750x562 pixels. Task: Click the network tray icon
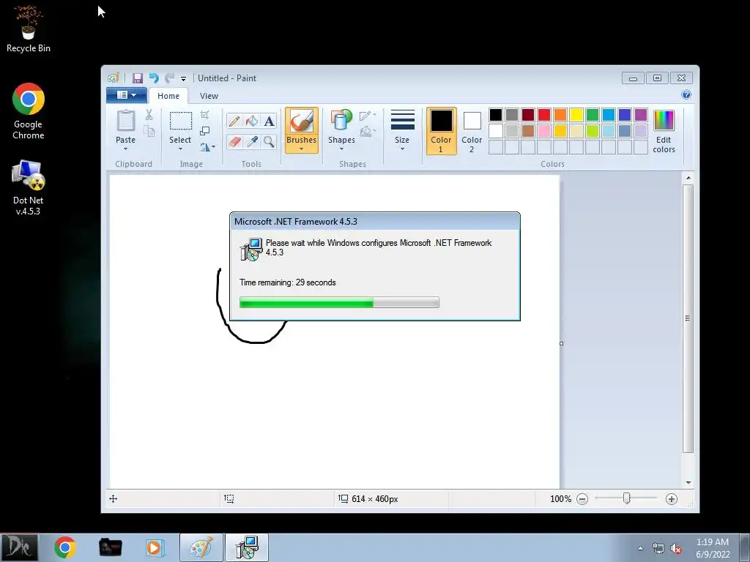pyautogui.click(x=658, y=549)
